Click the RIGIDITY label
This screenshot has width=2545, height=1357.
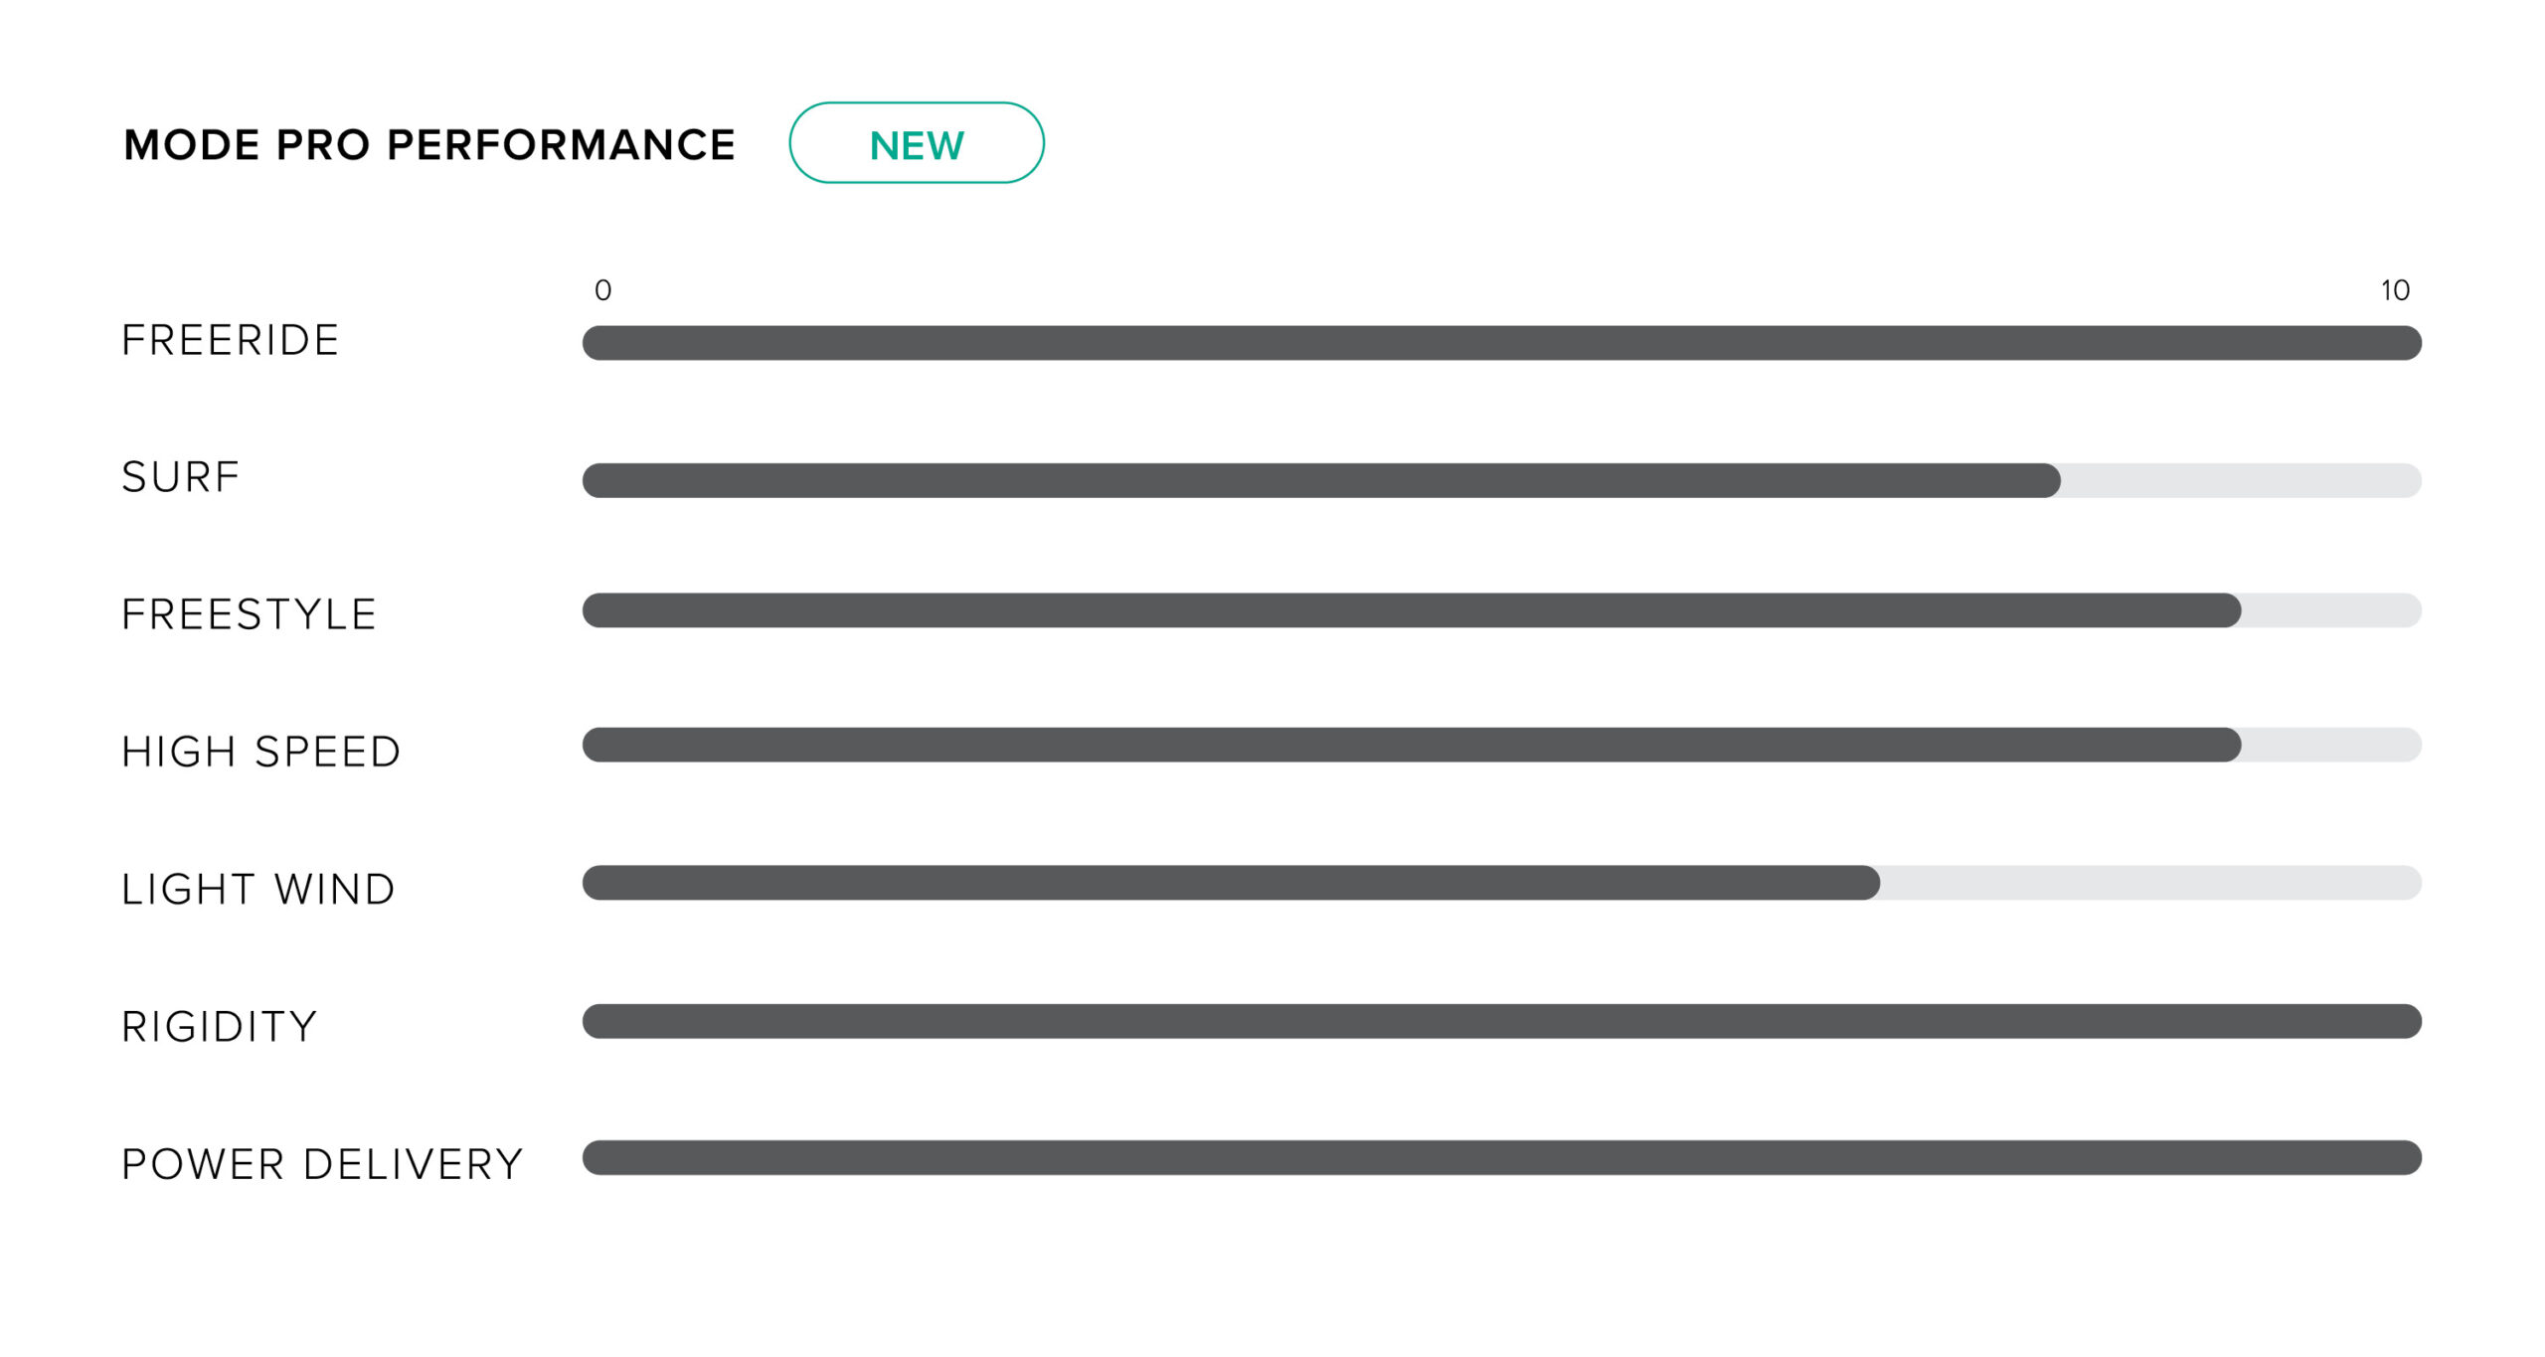[x=220, y=1026]
